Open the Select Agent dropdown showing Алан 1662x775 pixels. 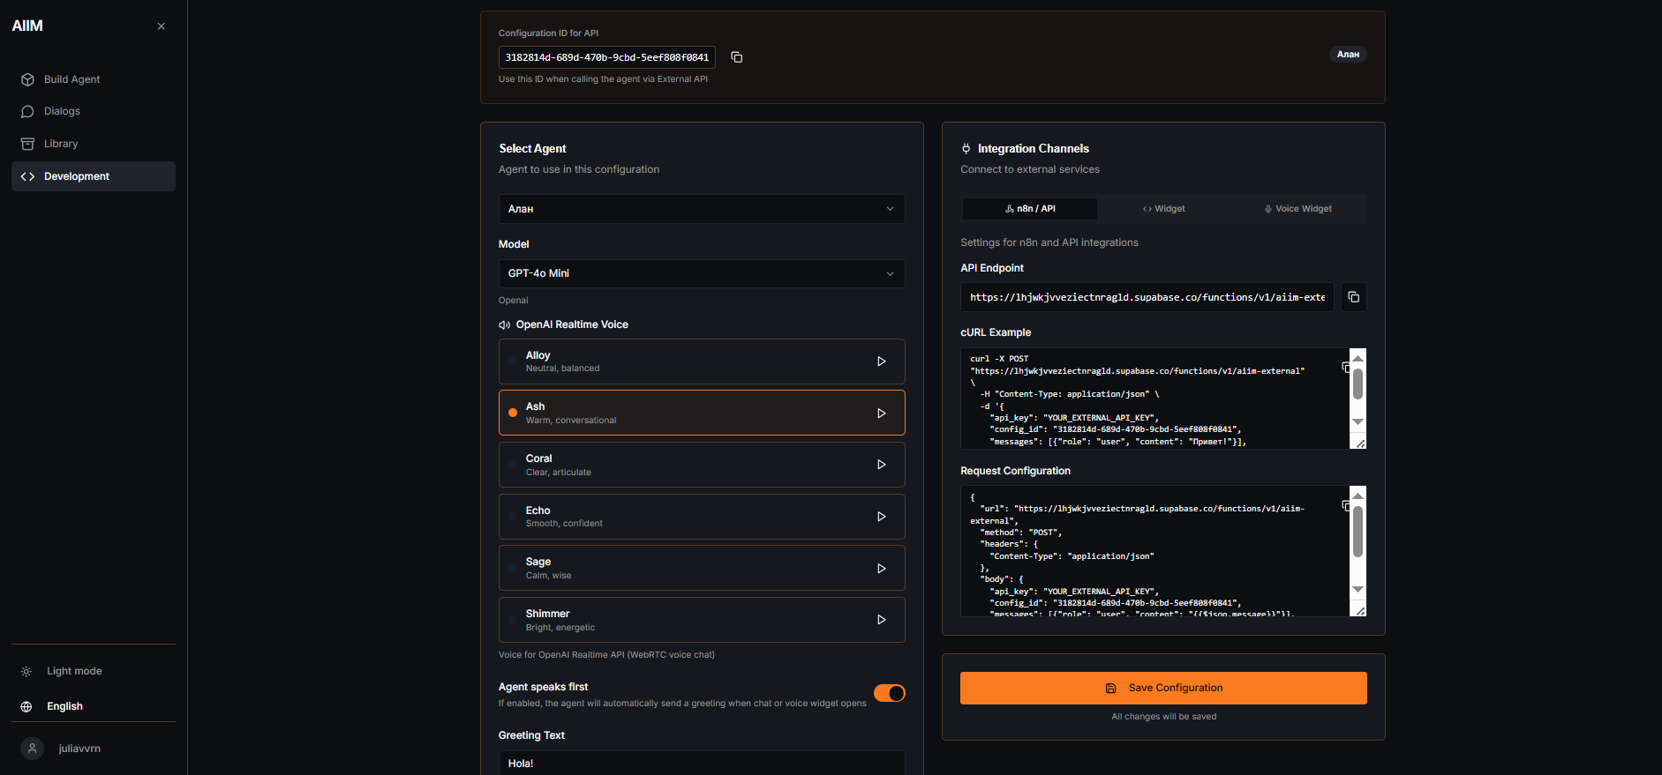pyautogui.click(x=702, y=209)
